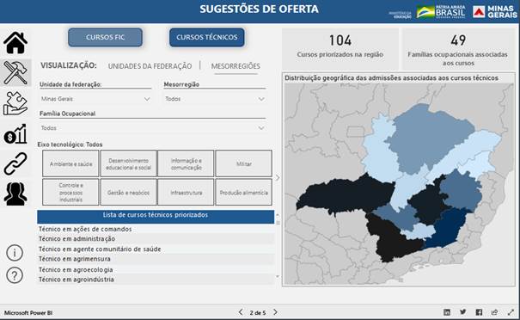Show more eixo tecnológico options arrow
The width and height of the screenshot is (520, 320).
click(x=278, y=178)
